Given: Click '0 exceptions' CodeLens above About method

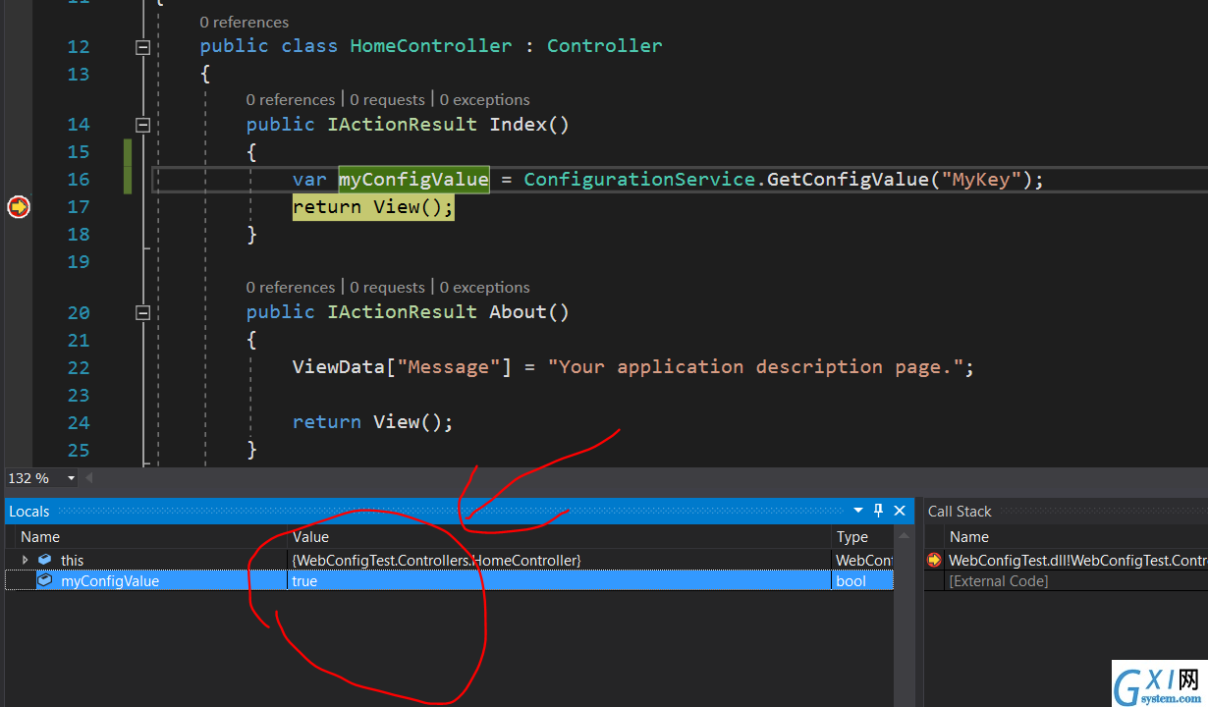Looking at the screenshot, I should point(484,287).
